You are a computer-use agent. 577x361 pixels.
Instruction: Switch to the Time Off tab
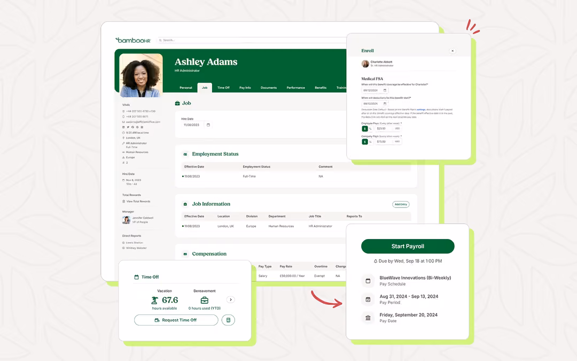pos(223,88)
